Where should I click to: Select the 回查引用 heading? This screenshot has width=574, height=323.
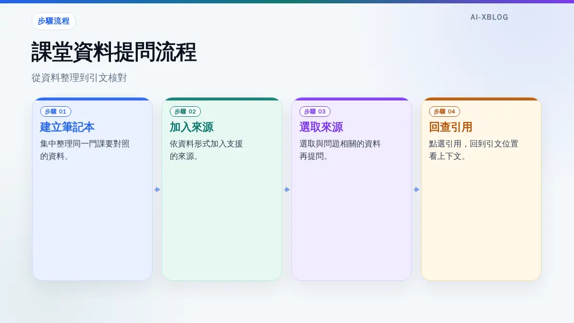coord(451,127)
